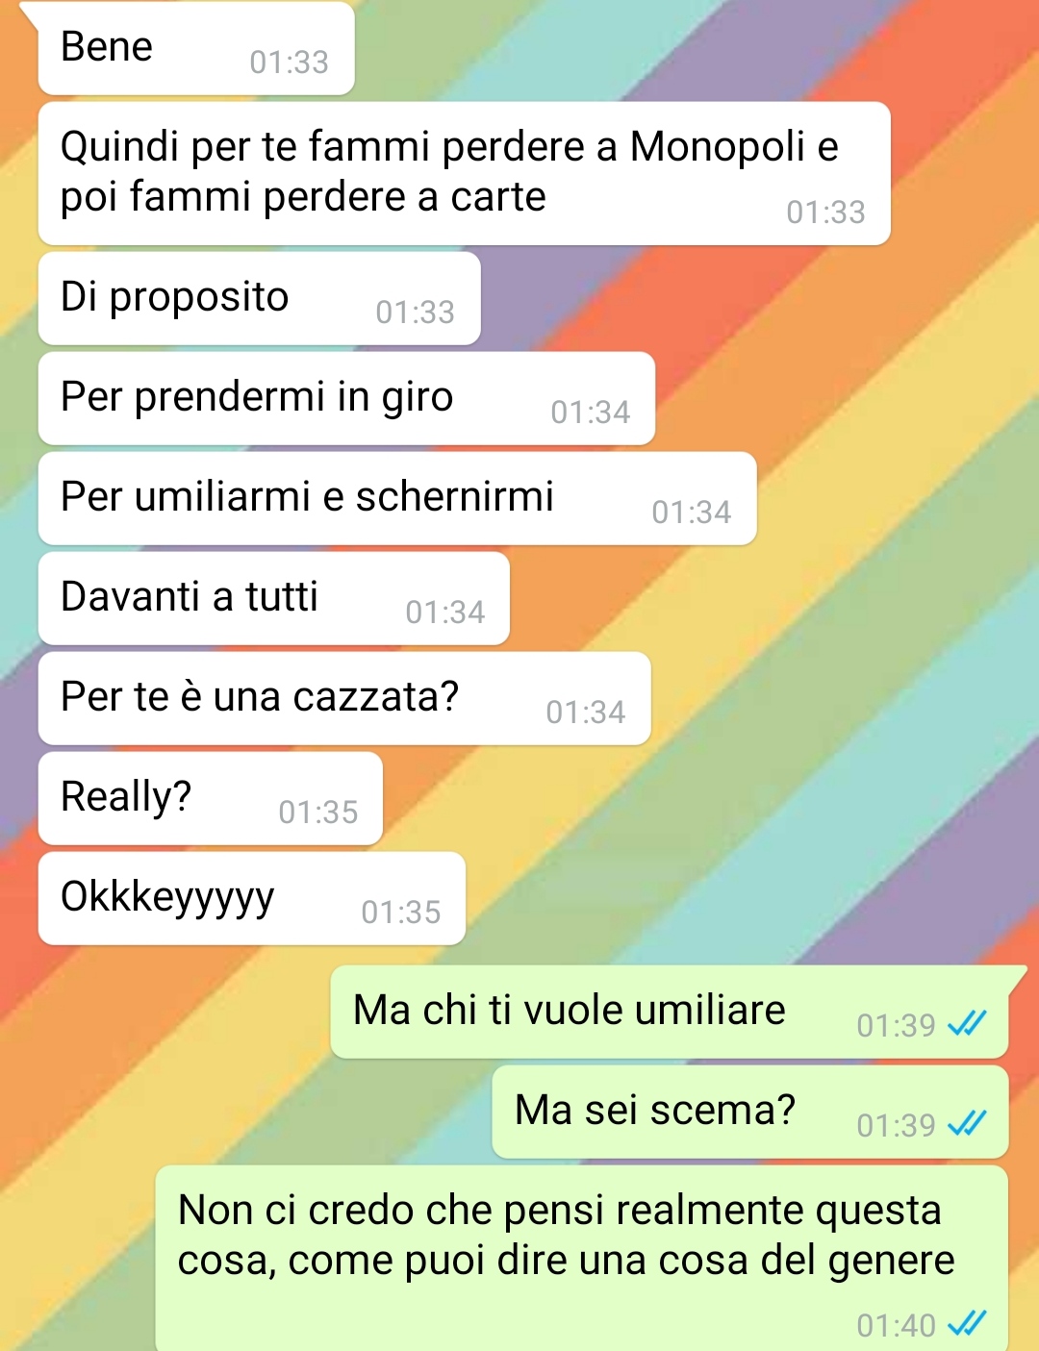Screen dimensions: 1039x1351
Task: Select the sent "Ma sei scema?" bubble
Action: click(750, 1112)
